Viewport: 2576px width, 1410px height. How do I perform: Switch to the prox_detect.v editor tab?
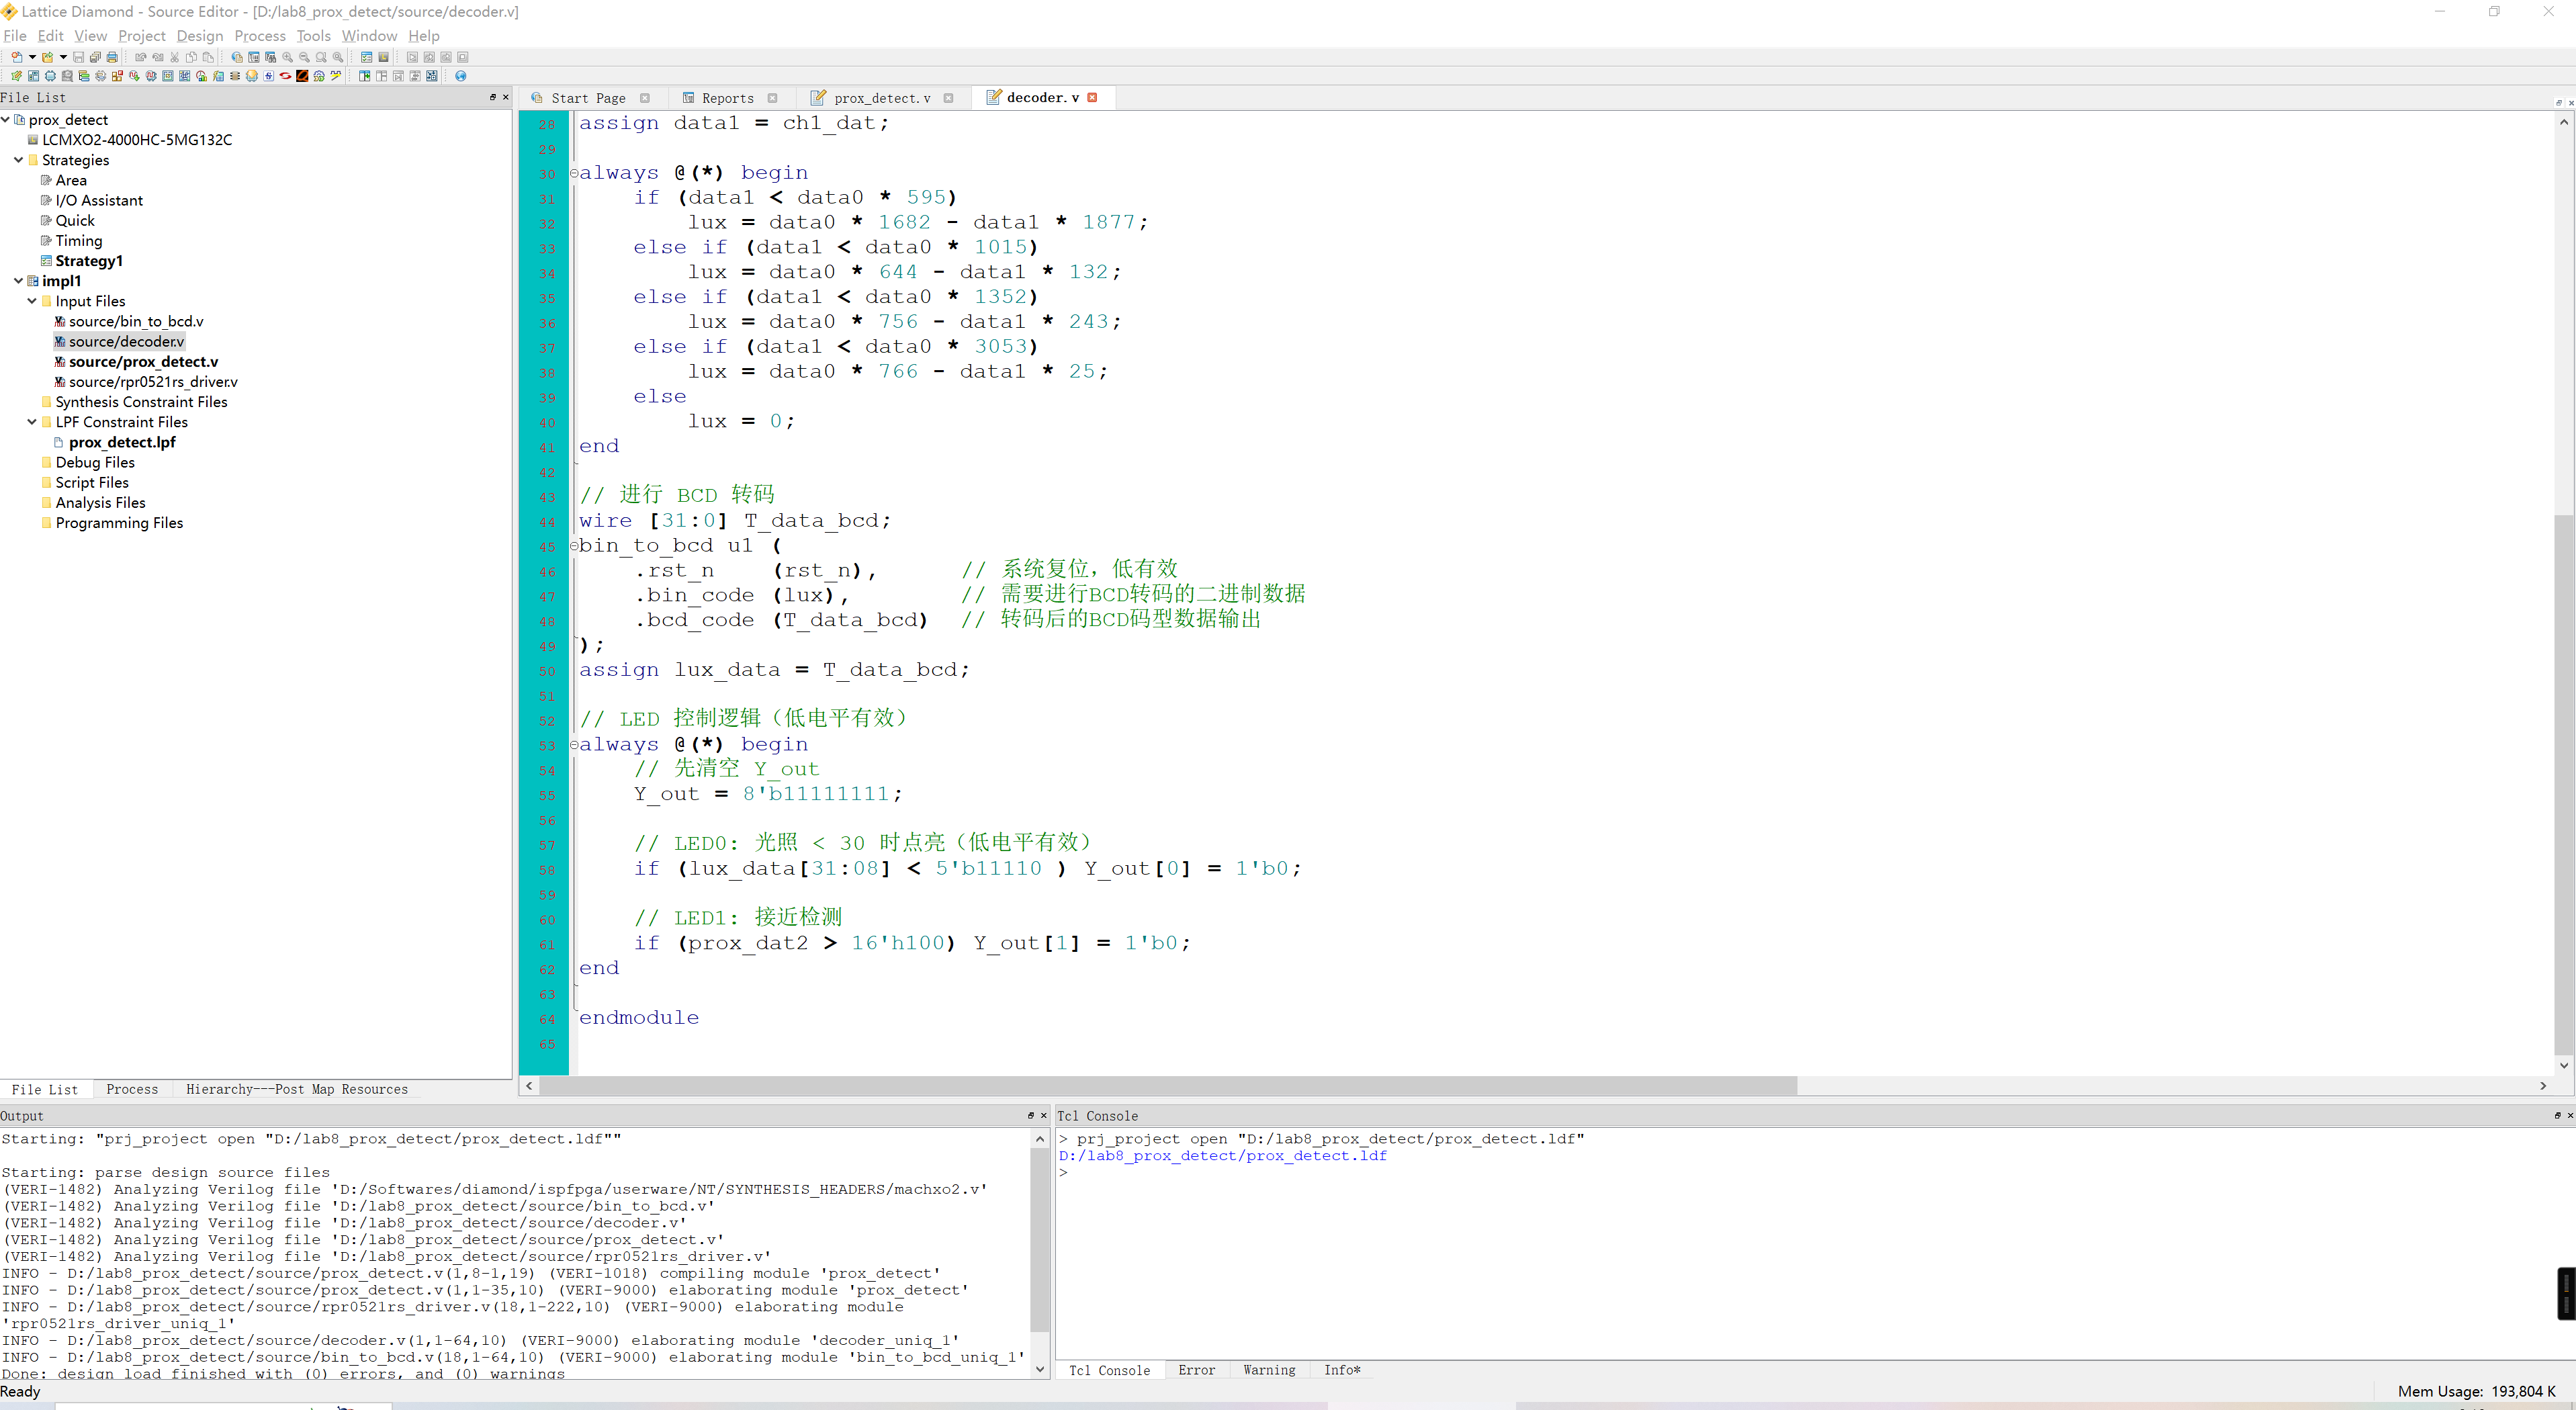click(x=881, y=98)
